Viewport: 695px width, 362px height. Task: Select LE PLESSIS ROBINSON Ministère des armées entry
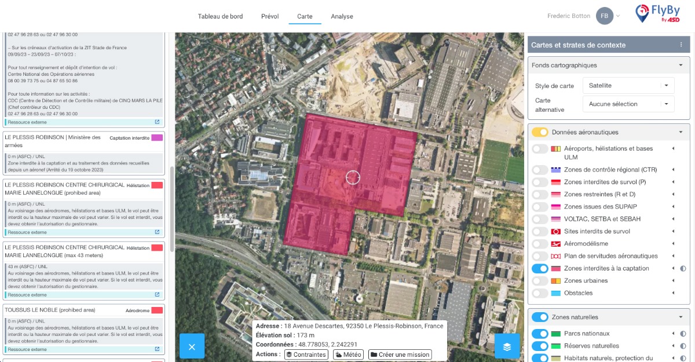click(x=84, y=152)
